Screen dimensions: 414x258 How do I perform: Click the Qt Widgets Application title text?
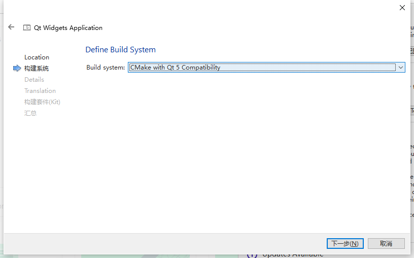click(68, 28)
